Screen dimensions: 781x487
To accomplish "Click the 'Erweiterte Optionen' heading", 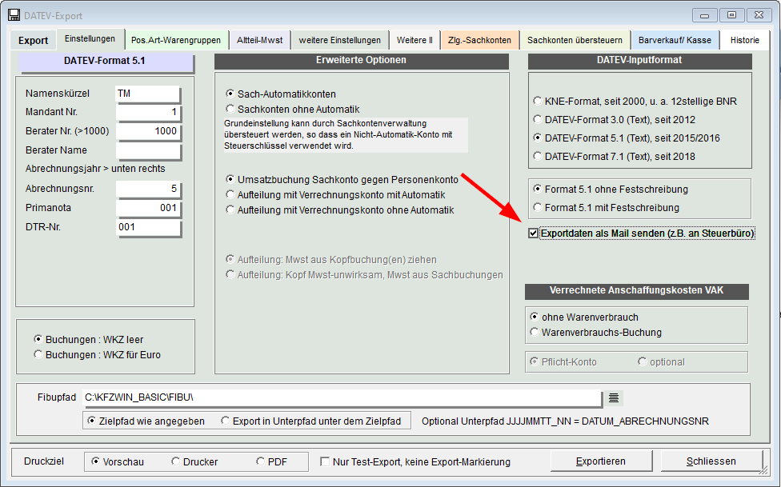I will (x=361, y=60).
